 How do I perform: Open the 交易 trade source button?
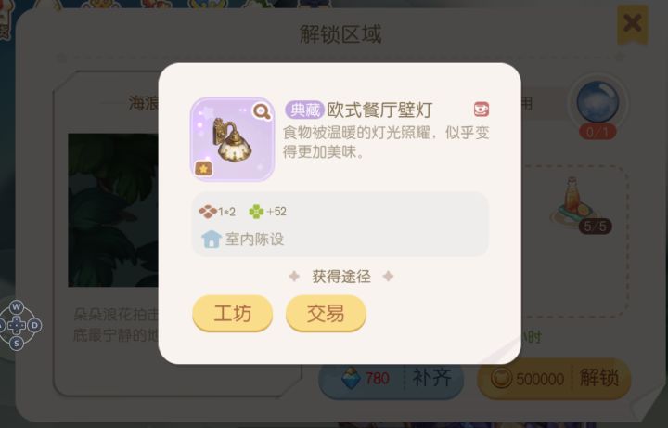[x=326, y=313]
